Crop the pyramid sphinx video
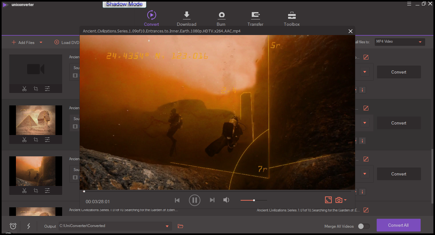 point(36,139)
